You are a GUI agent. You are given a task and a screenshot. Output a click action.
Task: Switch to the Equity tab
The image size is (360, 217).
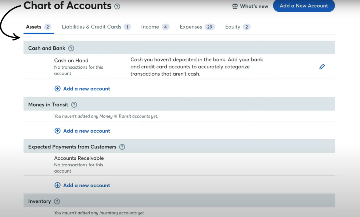[233, 26]
